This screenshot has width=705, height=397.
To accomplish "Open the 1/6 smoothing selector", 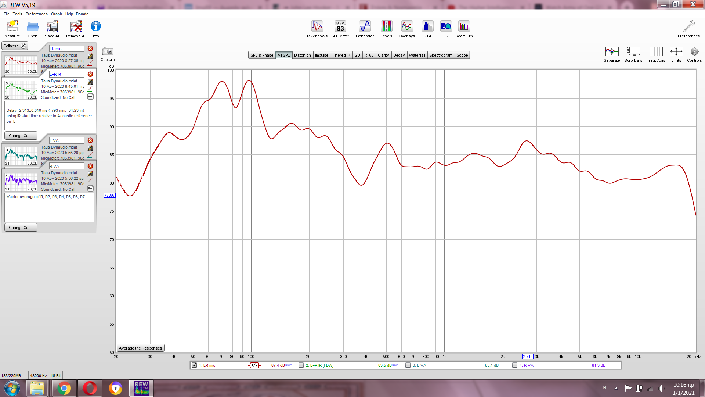I will click(254, 365).
